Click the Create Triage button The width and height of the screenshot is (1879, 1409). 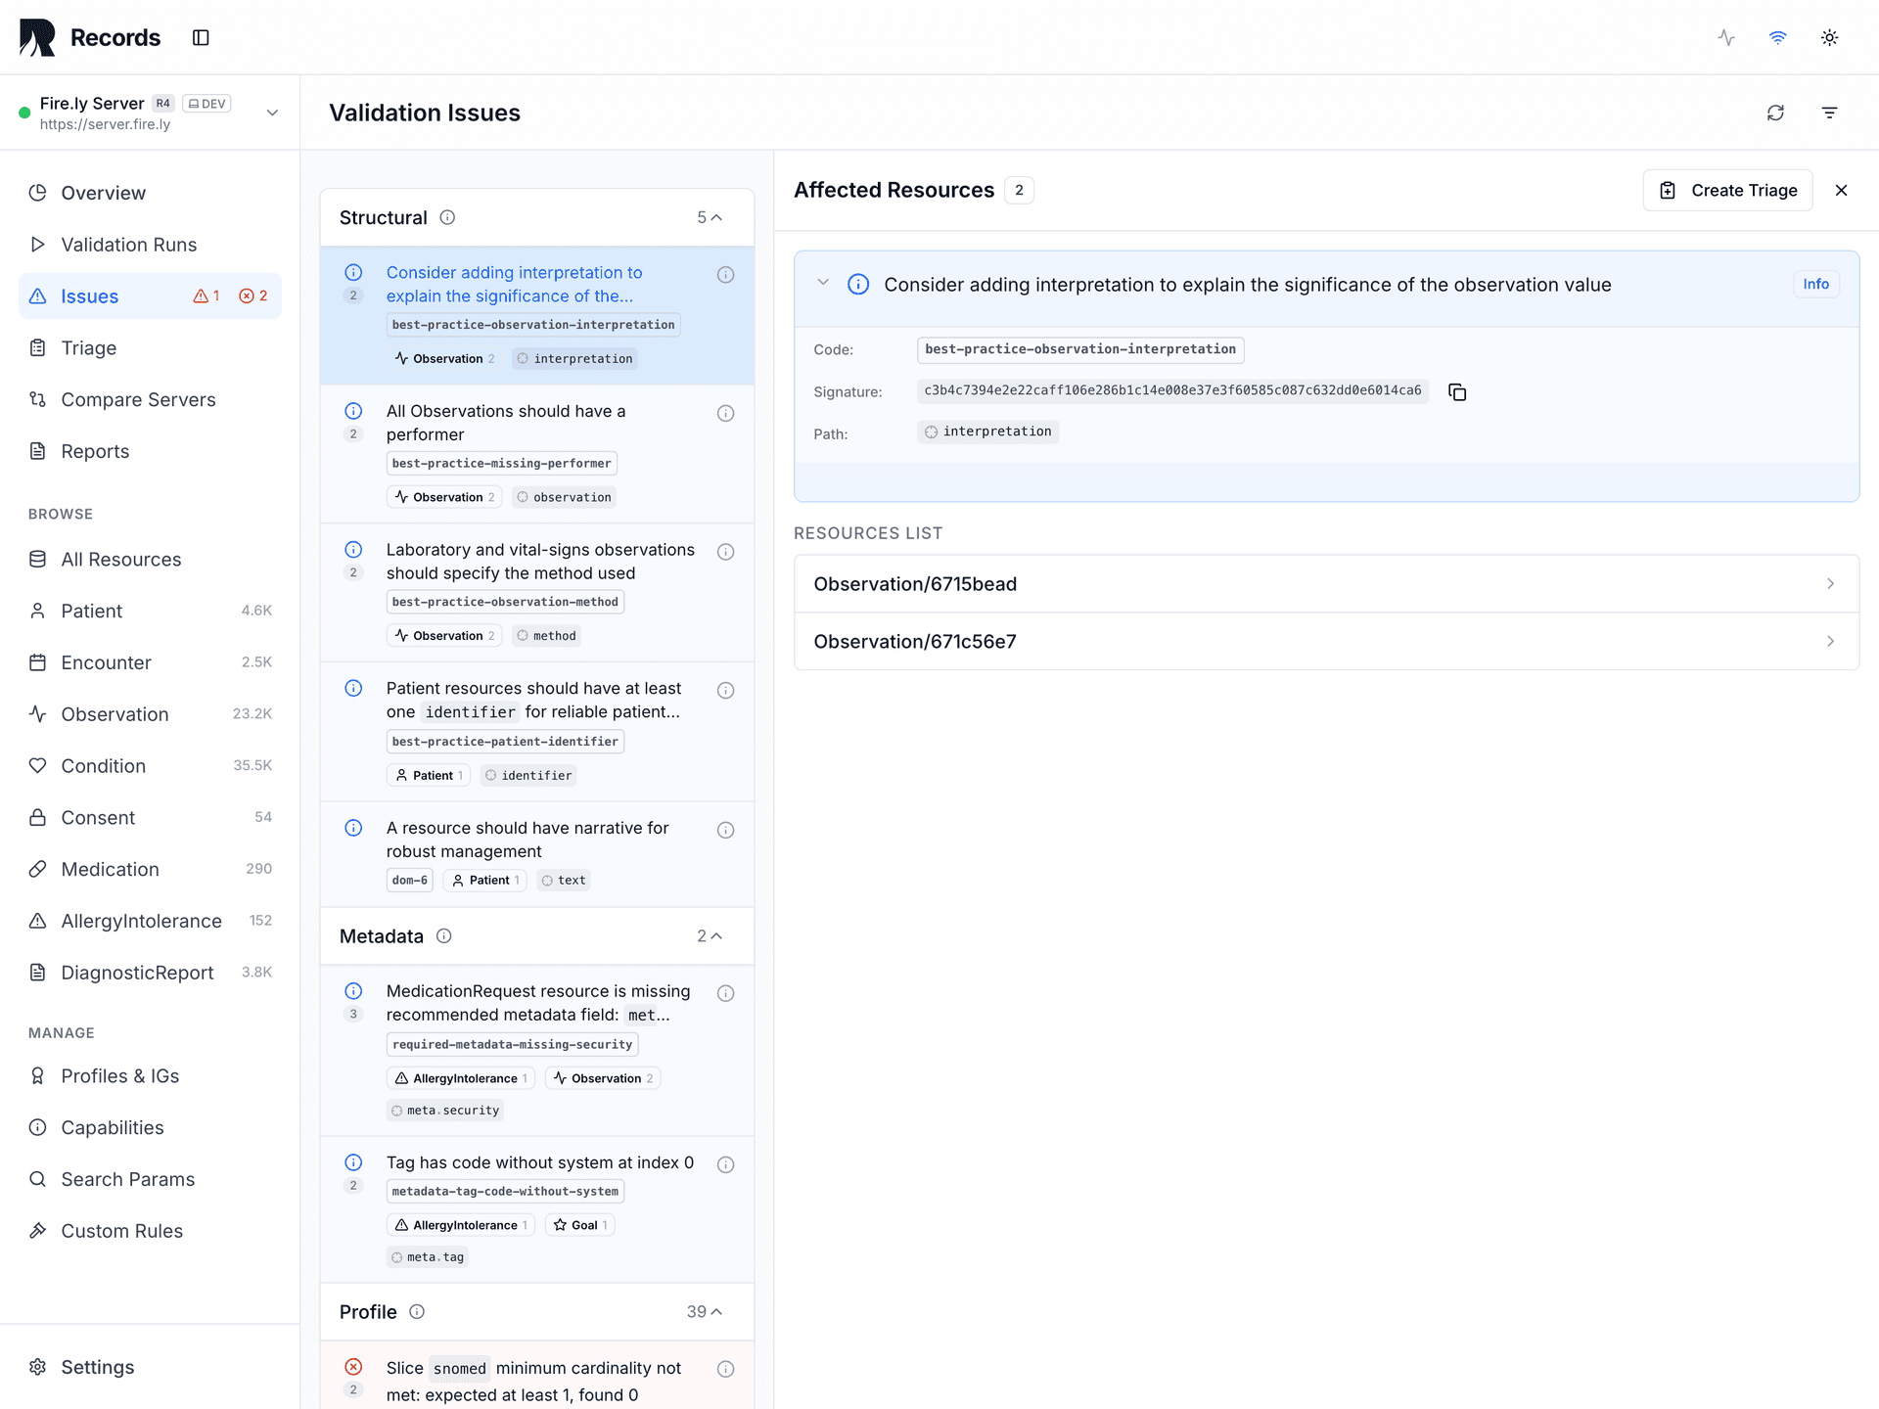click(1727, 190)
